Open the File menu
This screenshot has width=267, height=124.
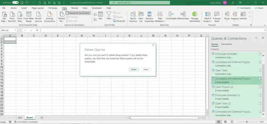tap(4, 8)
